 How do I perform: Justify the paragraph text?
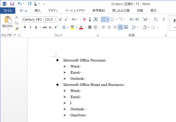[120, 27]
